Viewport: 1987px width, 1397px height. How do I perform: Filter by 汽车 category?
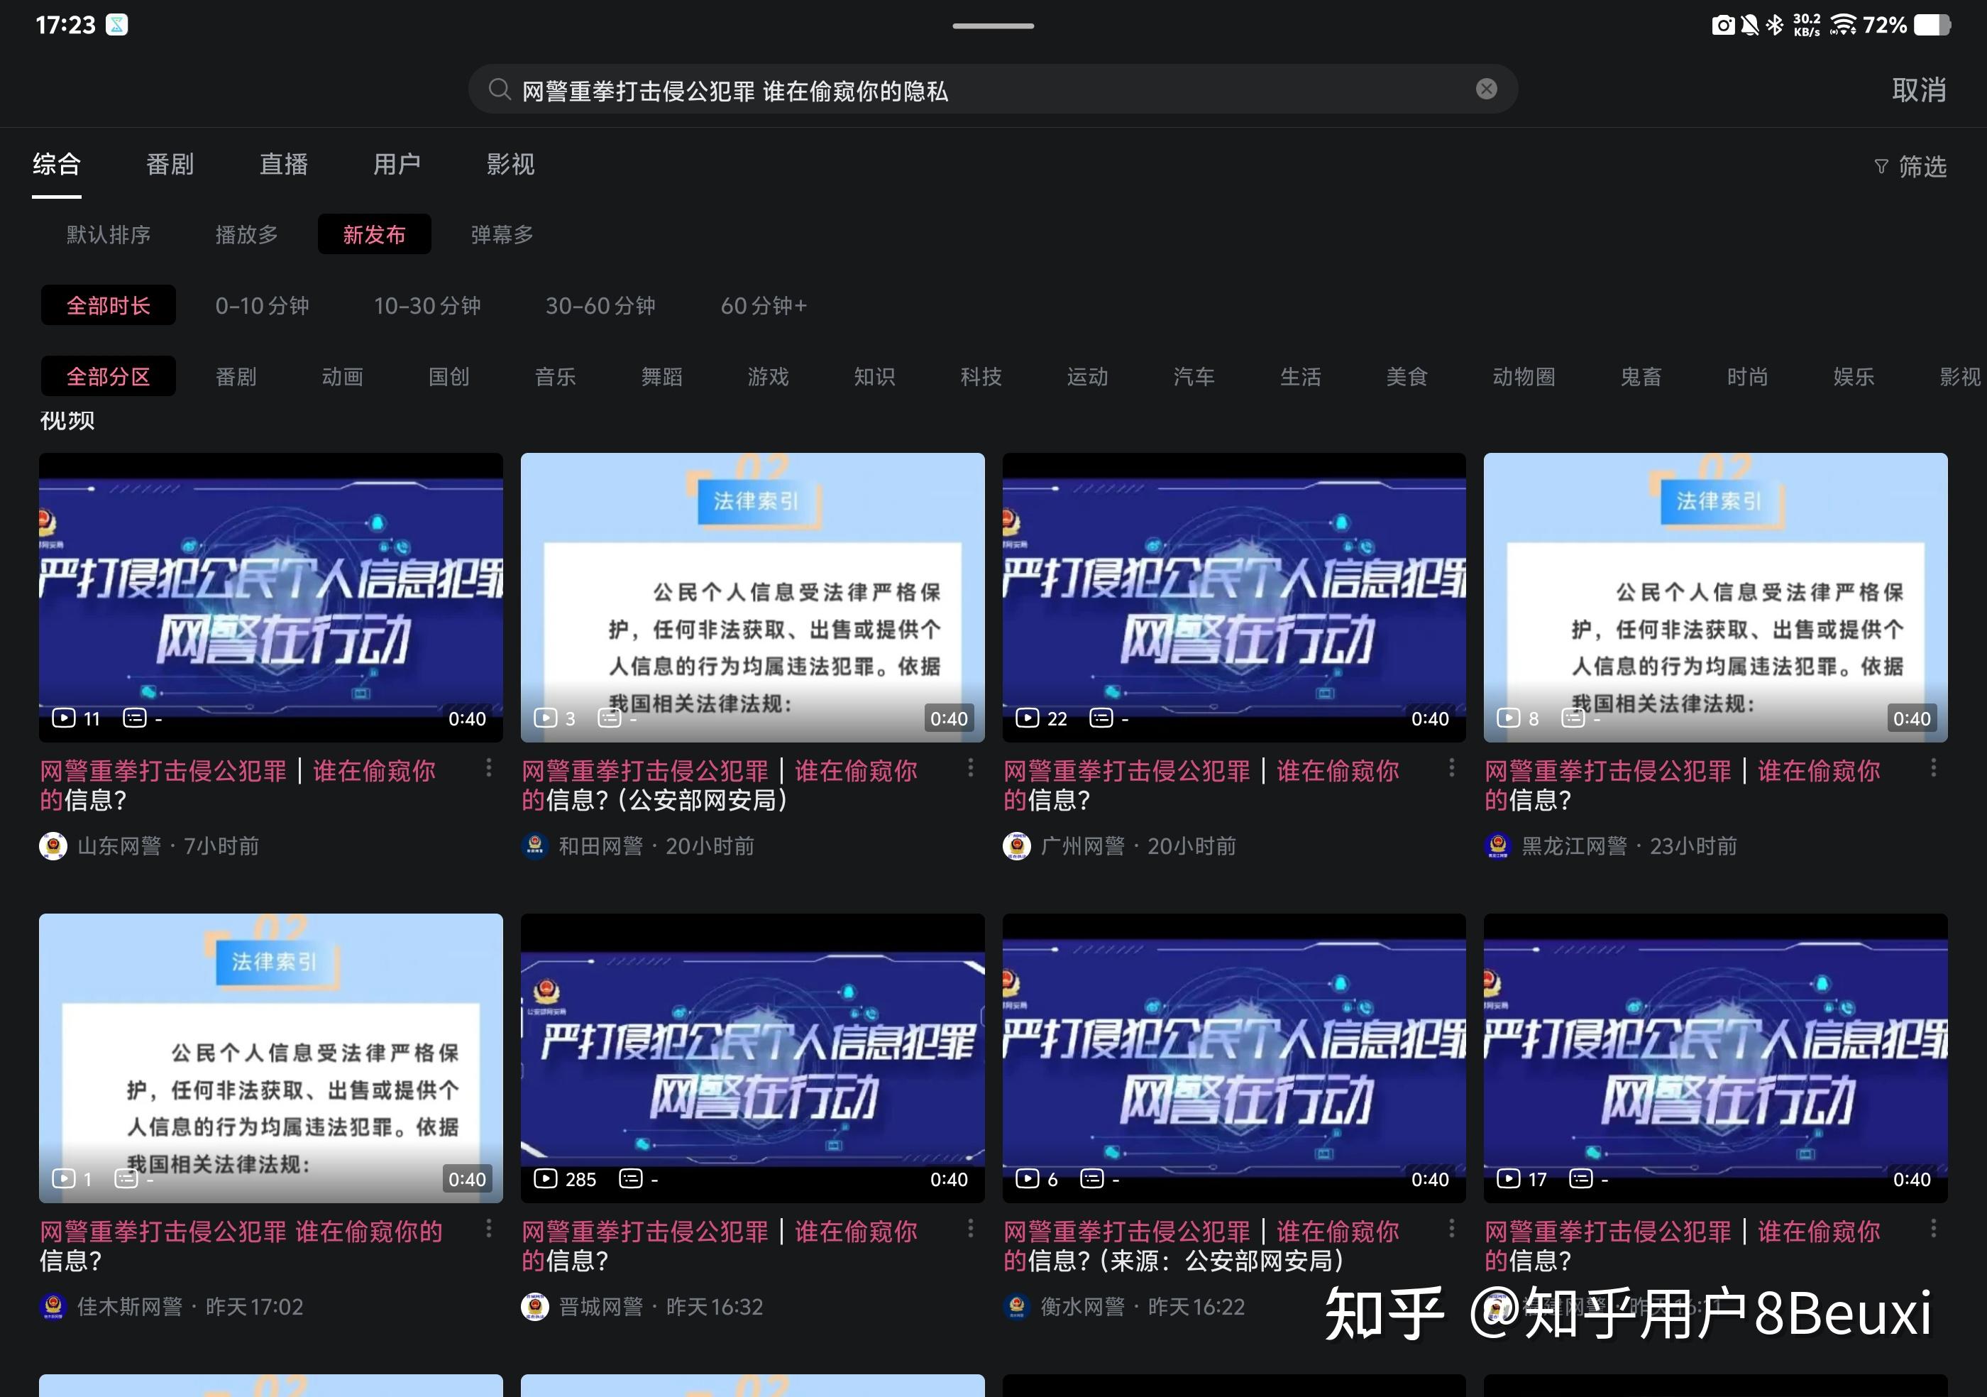click(1194, 376)
